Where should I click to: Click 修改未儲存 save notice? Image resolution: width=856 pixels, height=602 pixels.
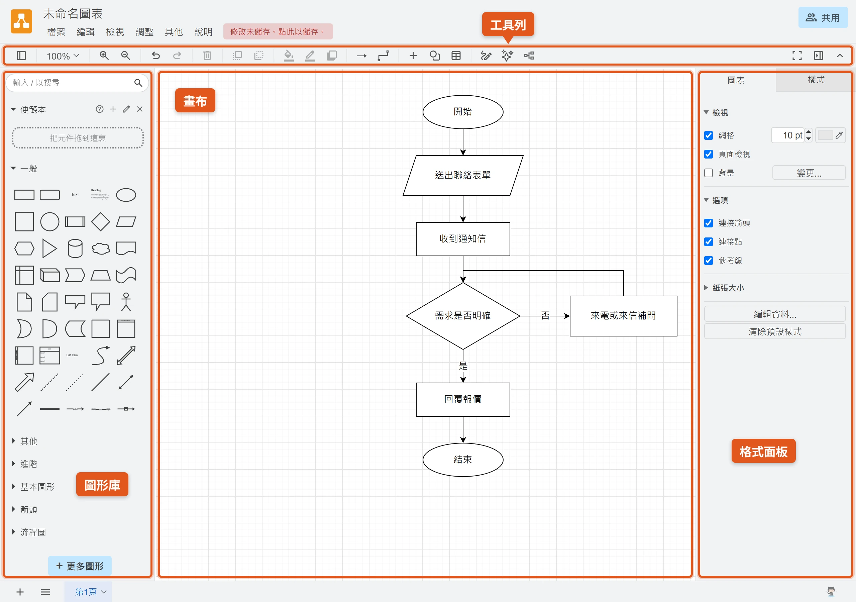click(x=278, y=32)
